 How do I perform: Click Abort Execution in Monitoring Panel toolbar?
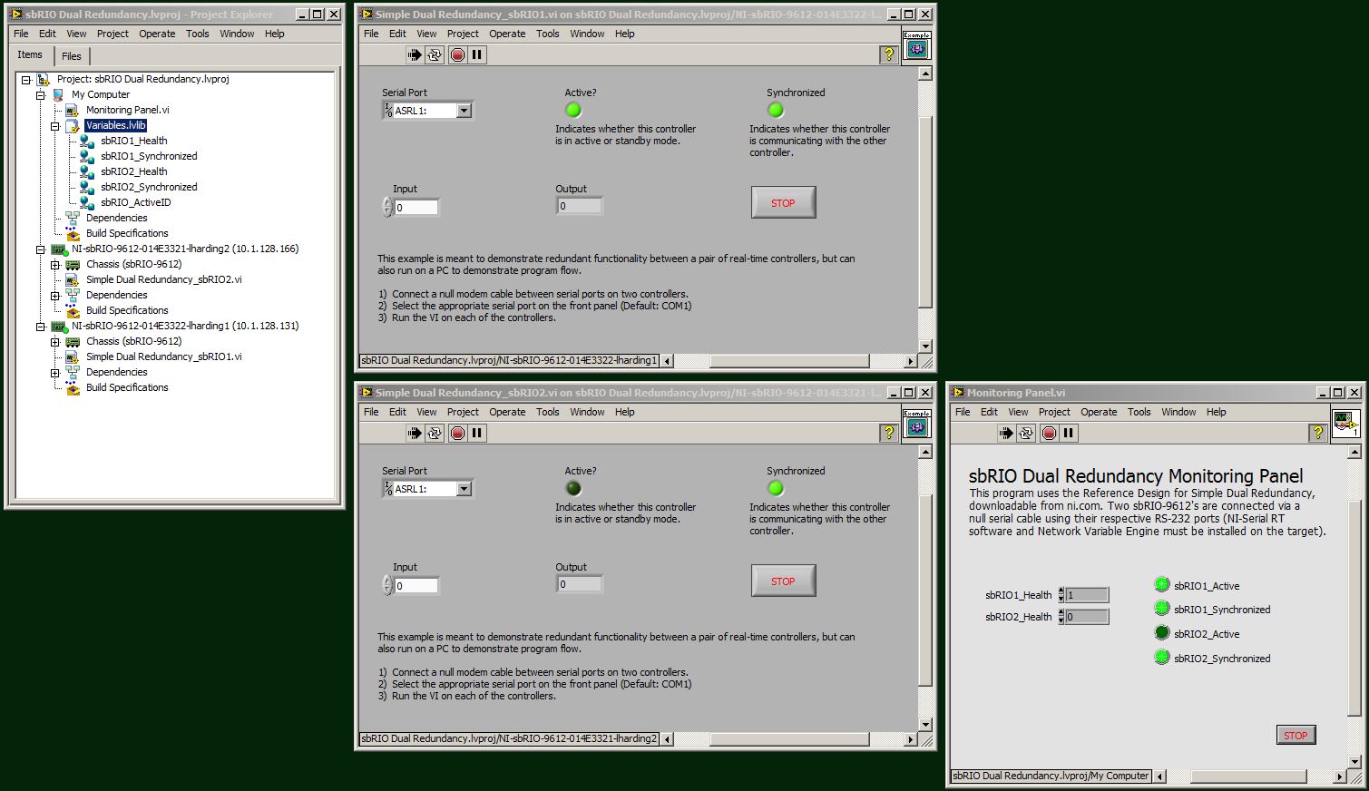1049,433
